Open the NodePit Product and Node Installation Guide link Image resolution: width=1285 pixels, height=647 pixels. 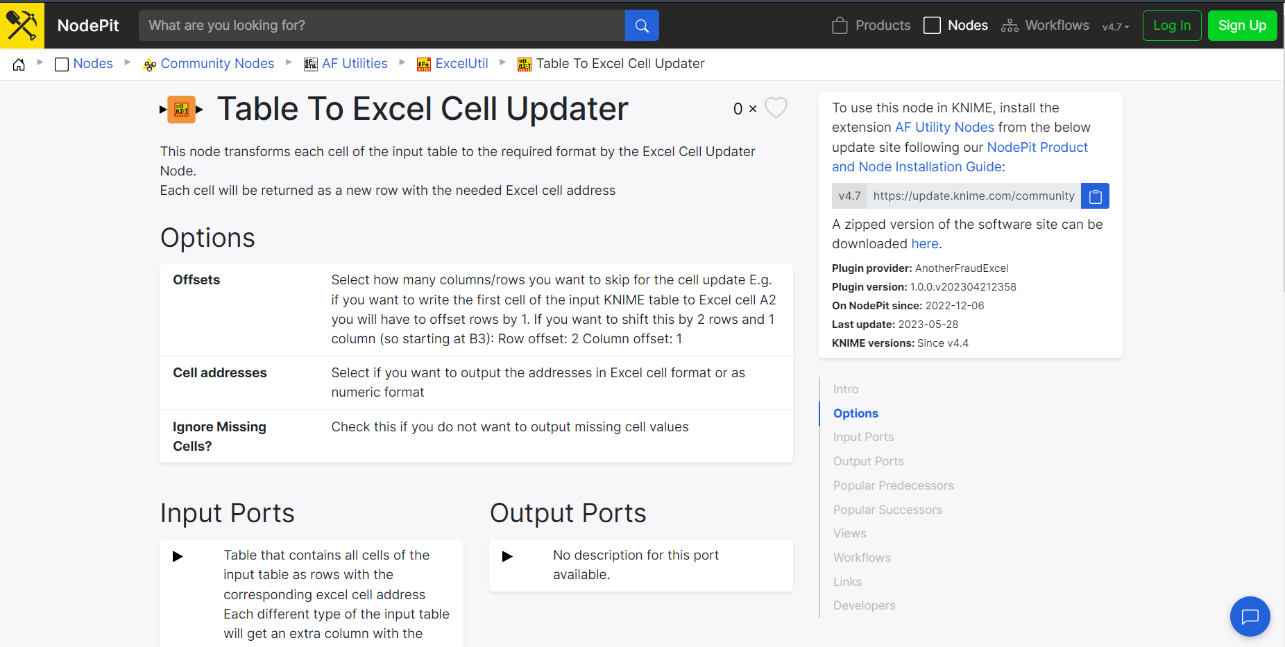click(x=960, y=157)
